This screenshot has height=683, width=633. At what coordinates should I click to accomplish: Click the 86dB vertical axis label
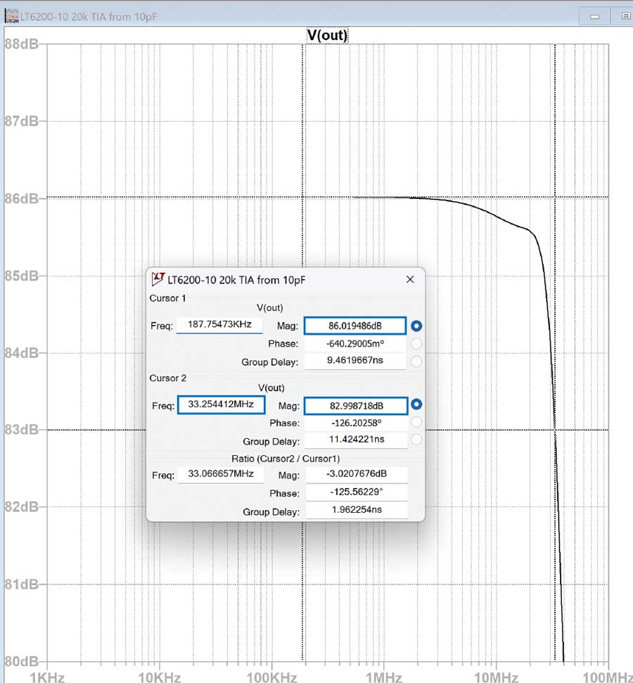(23, 198)
